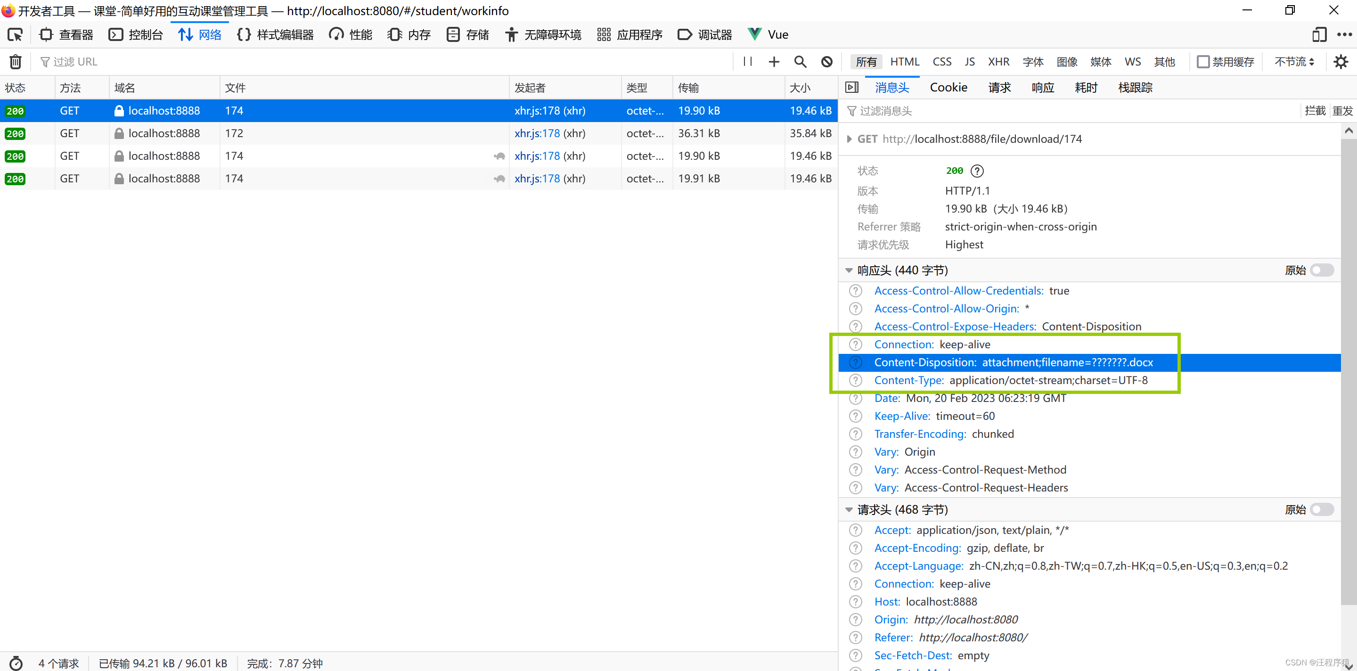Viewport: 1357px width, 671px height.
Task: Switch to the Cookie tab
Action: point(948,88)
